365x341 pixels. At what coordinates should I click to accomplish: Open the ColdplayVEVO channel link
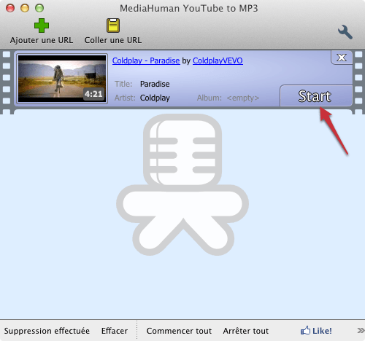[x=218, y=60]
